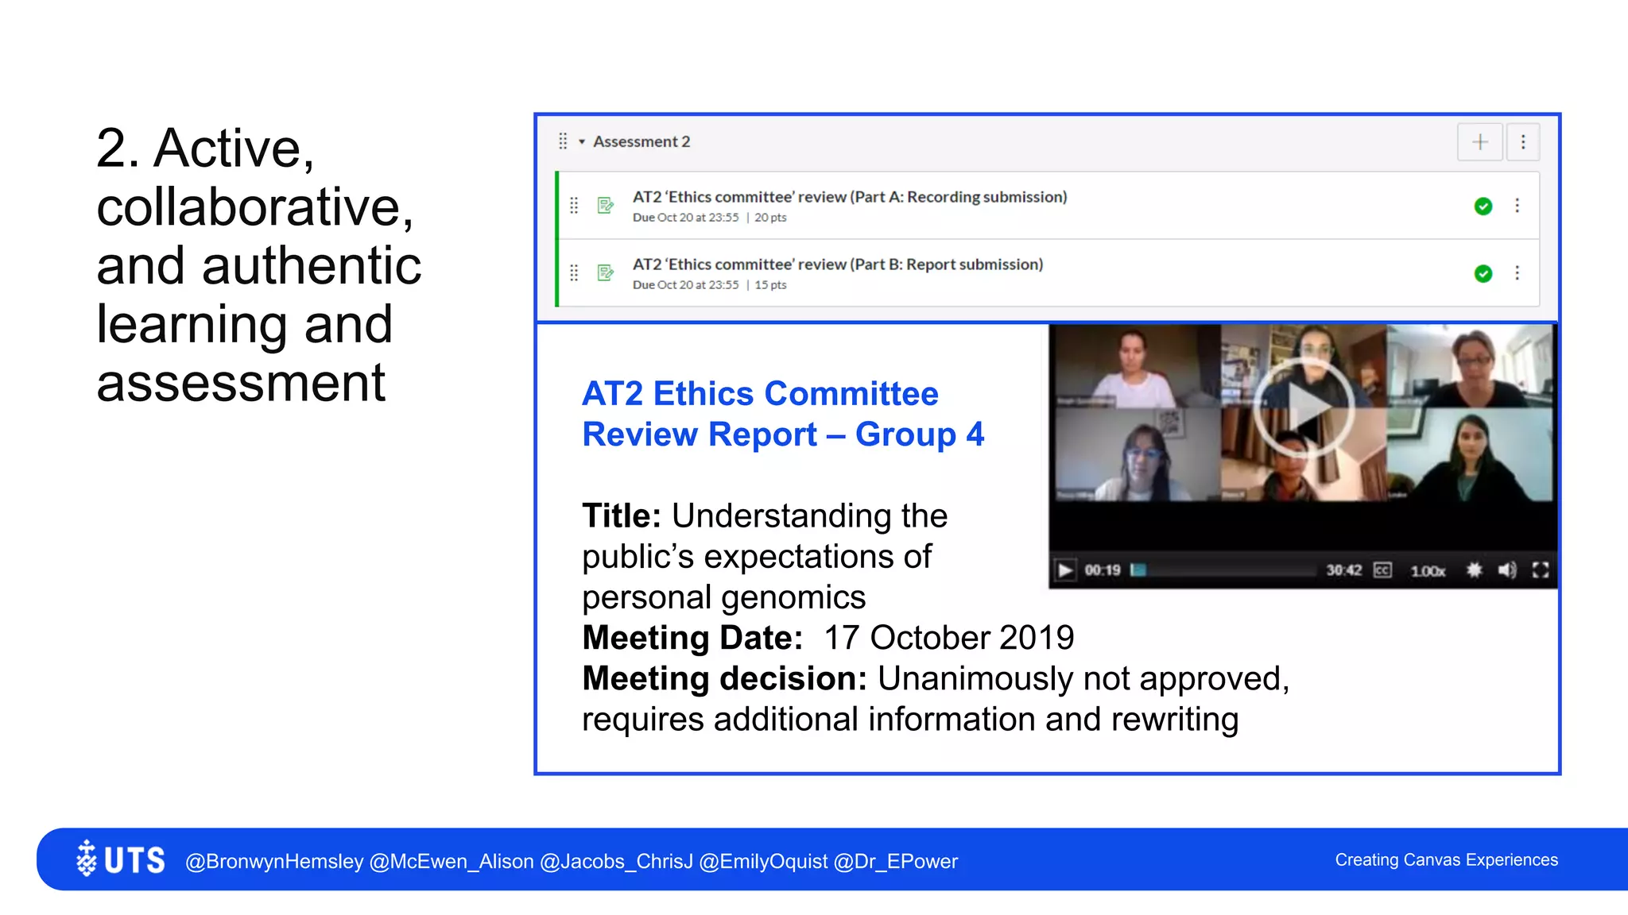Click the video progress bar
This screenshot has height=915, width=1628.
point(1223,570)
